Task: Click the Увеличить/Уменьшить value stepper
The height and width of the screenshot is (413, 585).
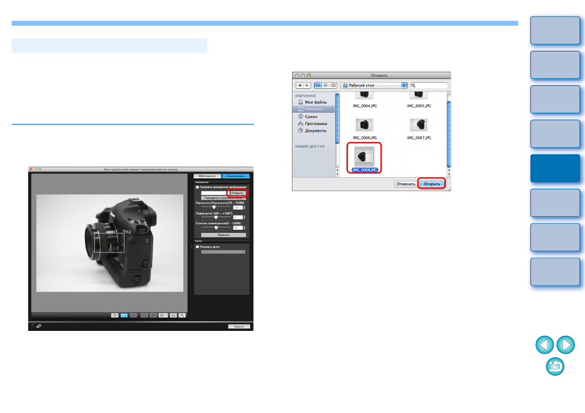Action: tap(245, 208)
